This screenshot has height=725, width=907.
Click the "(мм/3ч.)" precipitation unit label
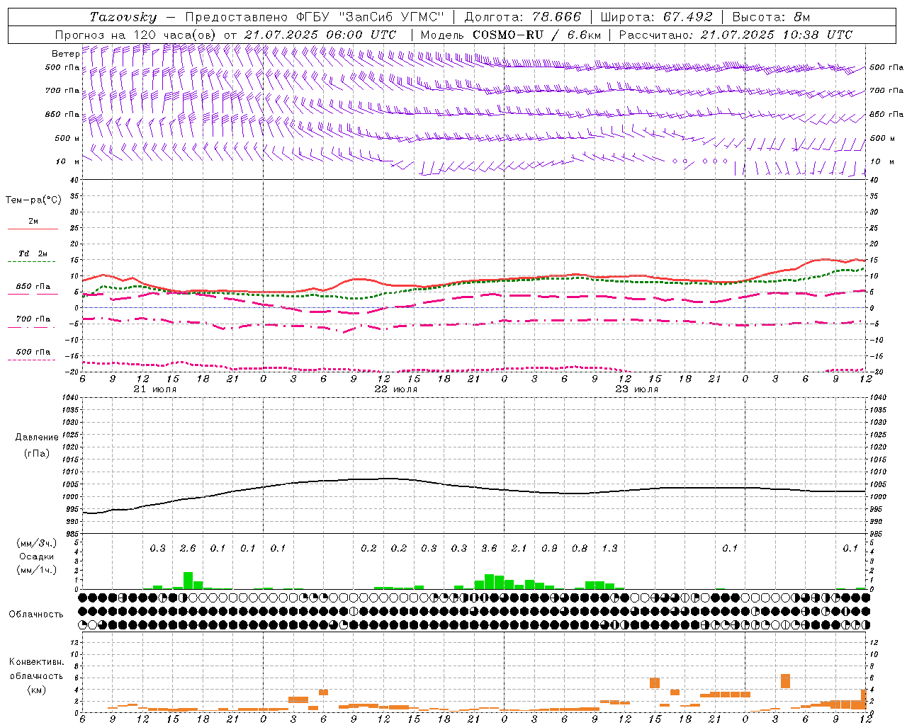click(36, 543)
